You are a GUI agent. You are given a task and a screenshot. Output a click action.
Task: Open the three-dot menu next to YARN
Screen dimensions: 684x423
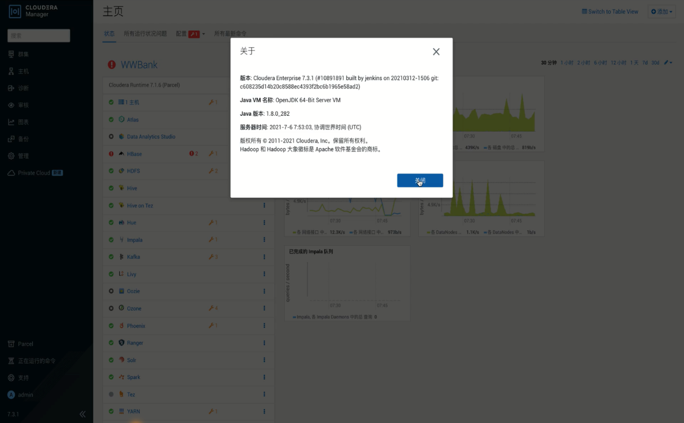[264, 411]
